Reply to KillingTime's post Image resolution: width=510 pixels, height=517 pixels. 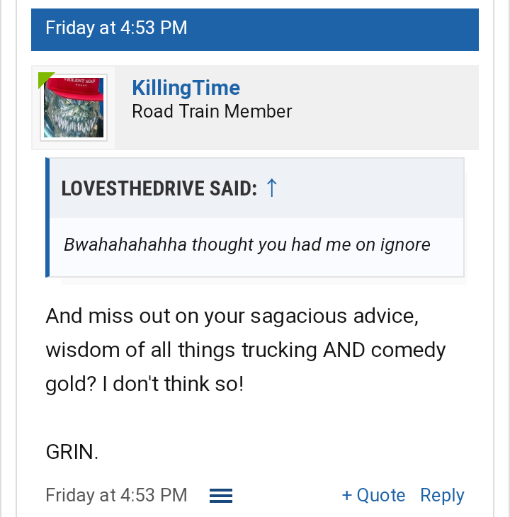pyautogui.click(x=442, y=496)
